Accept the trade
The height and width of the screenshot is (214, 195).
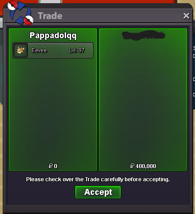pos(98,192)
